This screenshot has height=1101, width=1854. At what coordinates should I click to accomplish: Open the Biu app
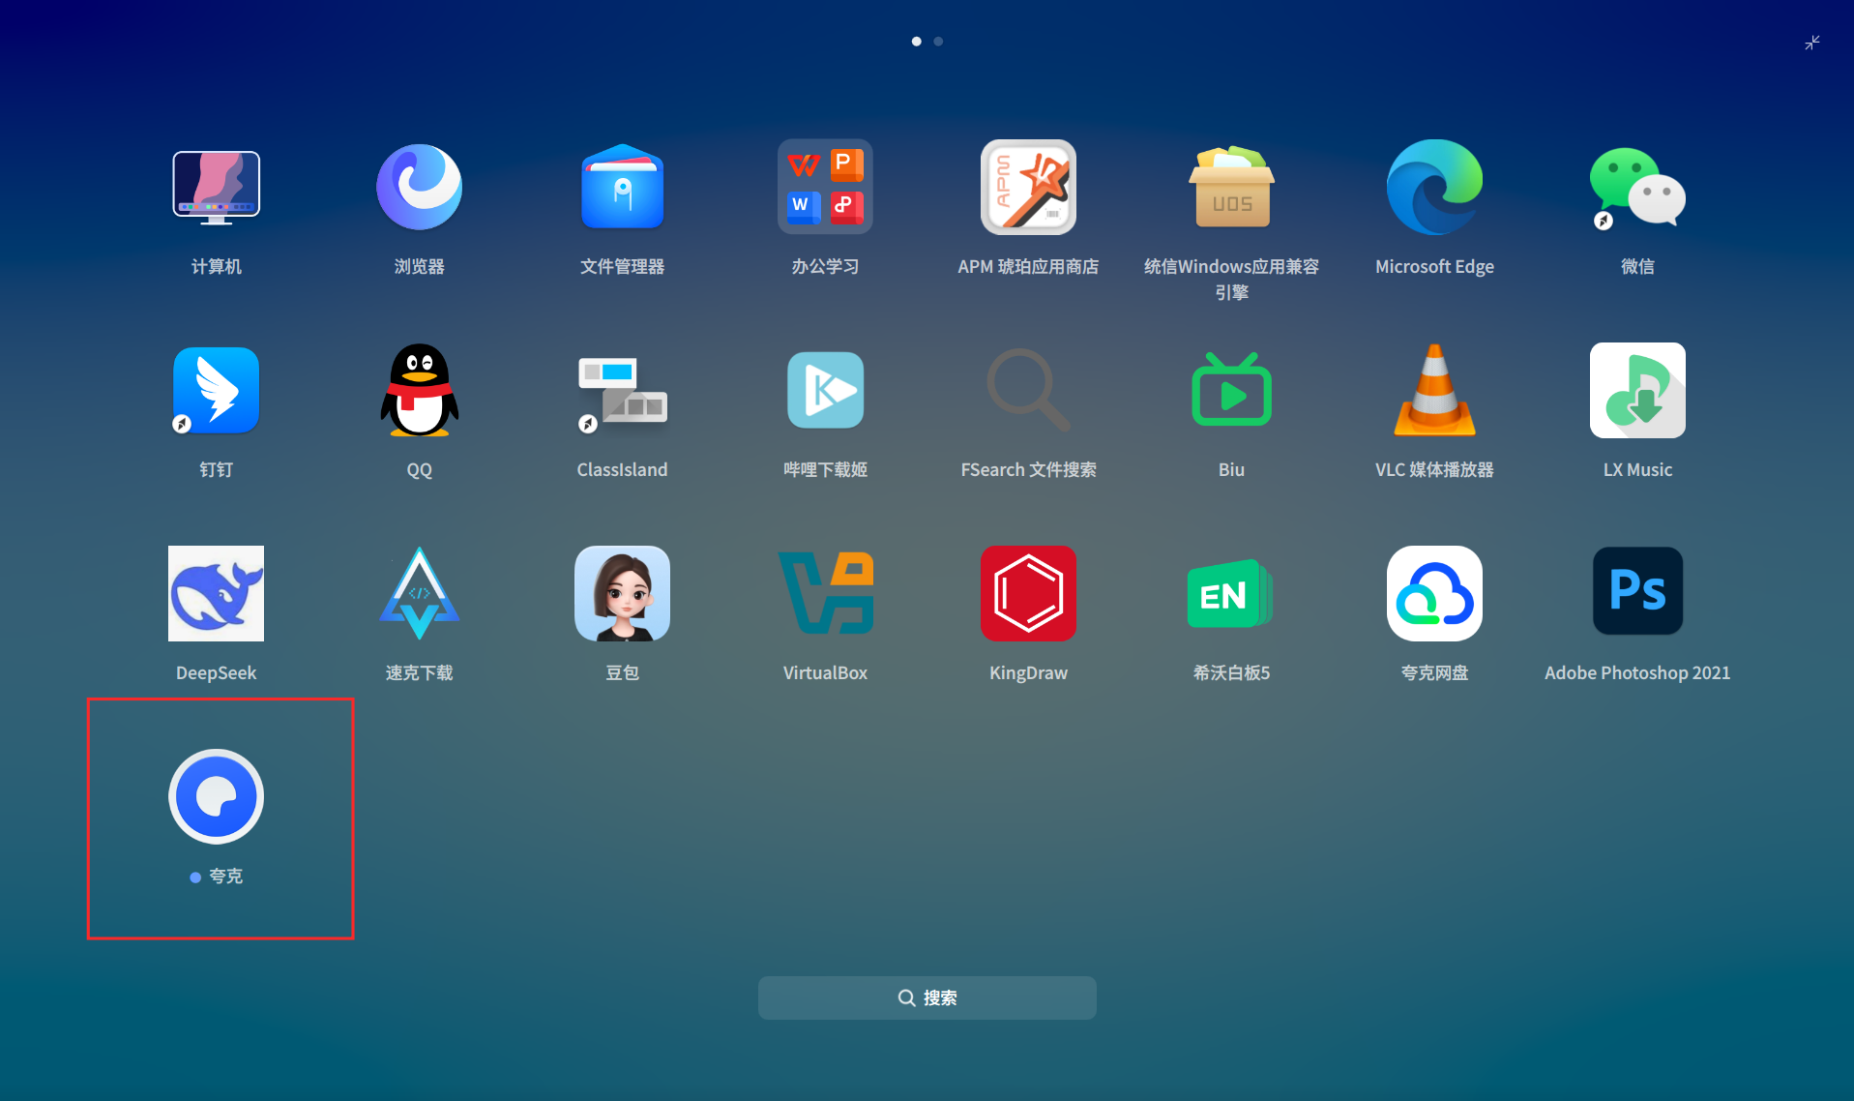pyautogui.click(x=1231, y=391)
